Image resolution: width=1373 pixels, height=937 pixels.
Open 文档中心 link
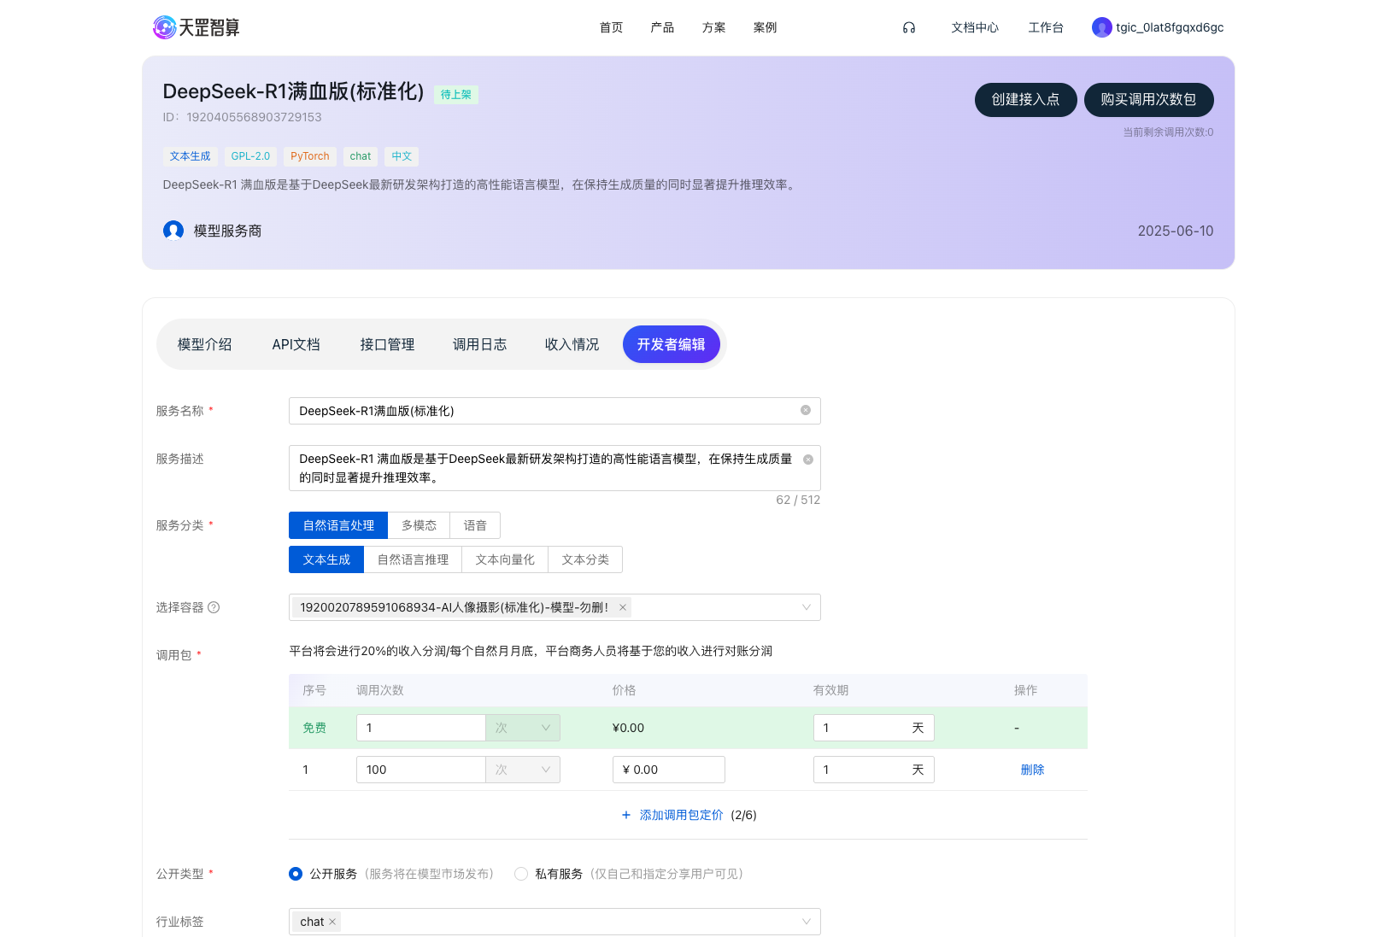975,27
